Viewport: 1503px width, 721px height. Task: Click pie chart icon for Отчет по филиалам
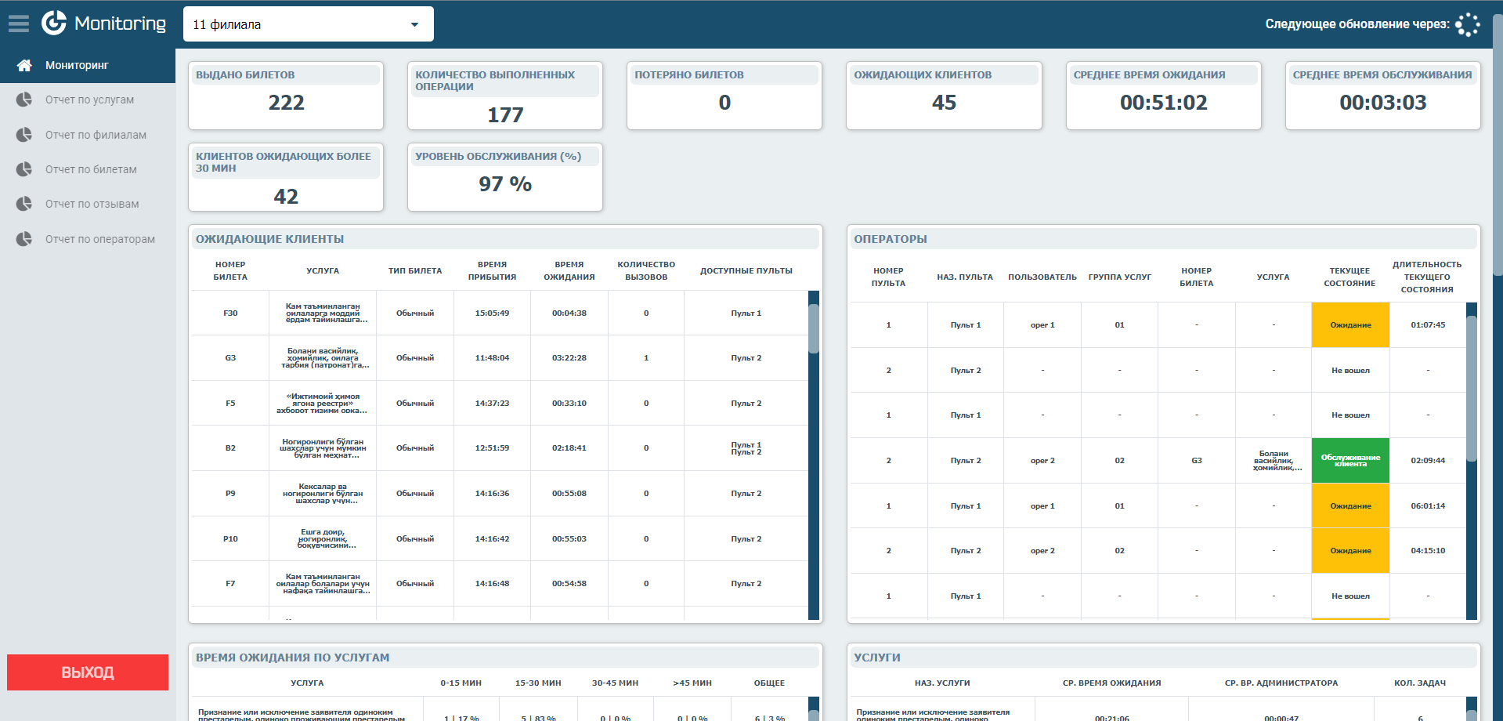pos(24,135)
